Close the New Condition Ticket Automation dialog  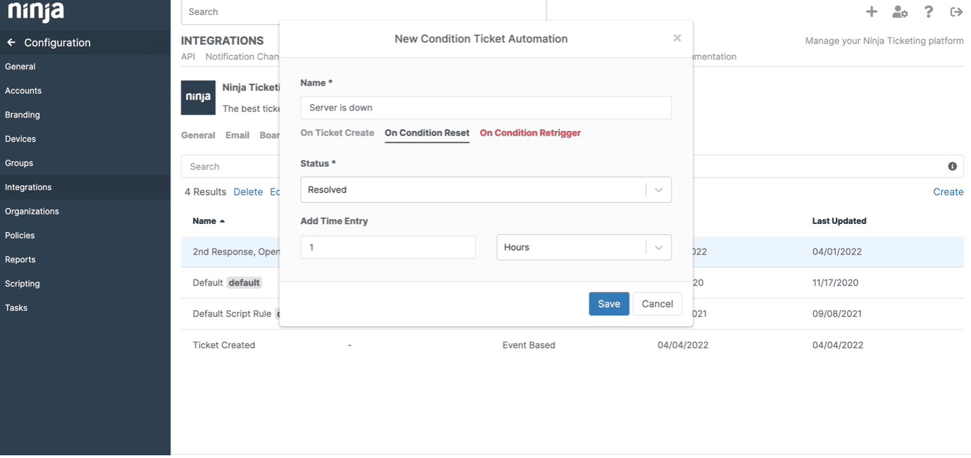(x=677, y=38)
